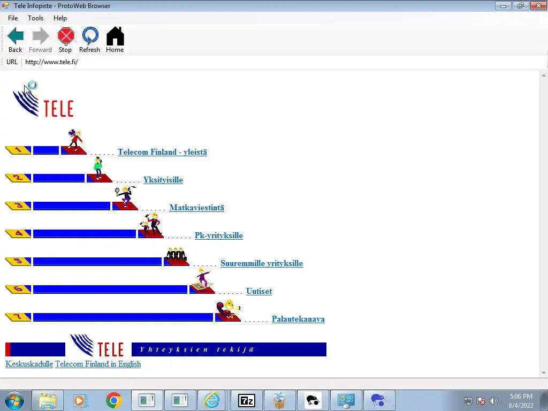Click the telephone figure on row 7
Screen dimensions: 548x411
tap(228, 309)
